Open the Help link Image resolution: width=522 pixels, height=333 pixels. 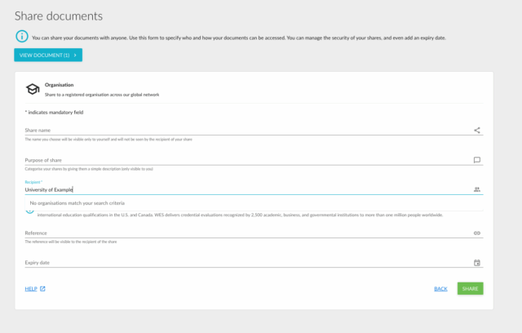click(31, 289)
